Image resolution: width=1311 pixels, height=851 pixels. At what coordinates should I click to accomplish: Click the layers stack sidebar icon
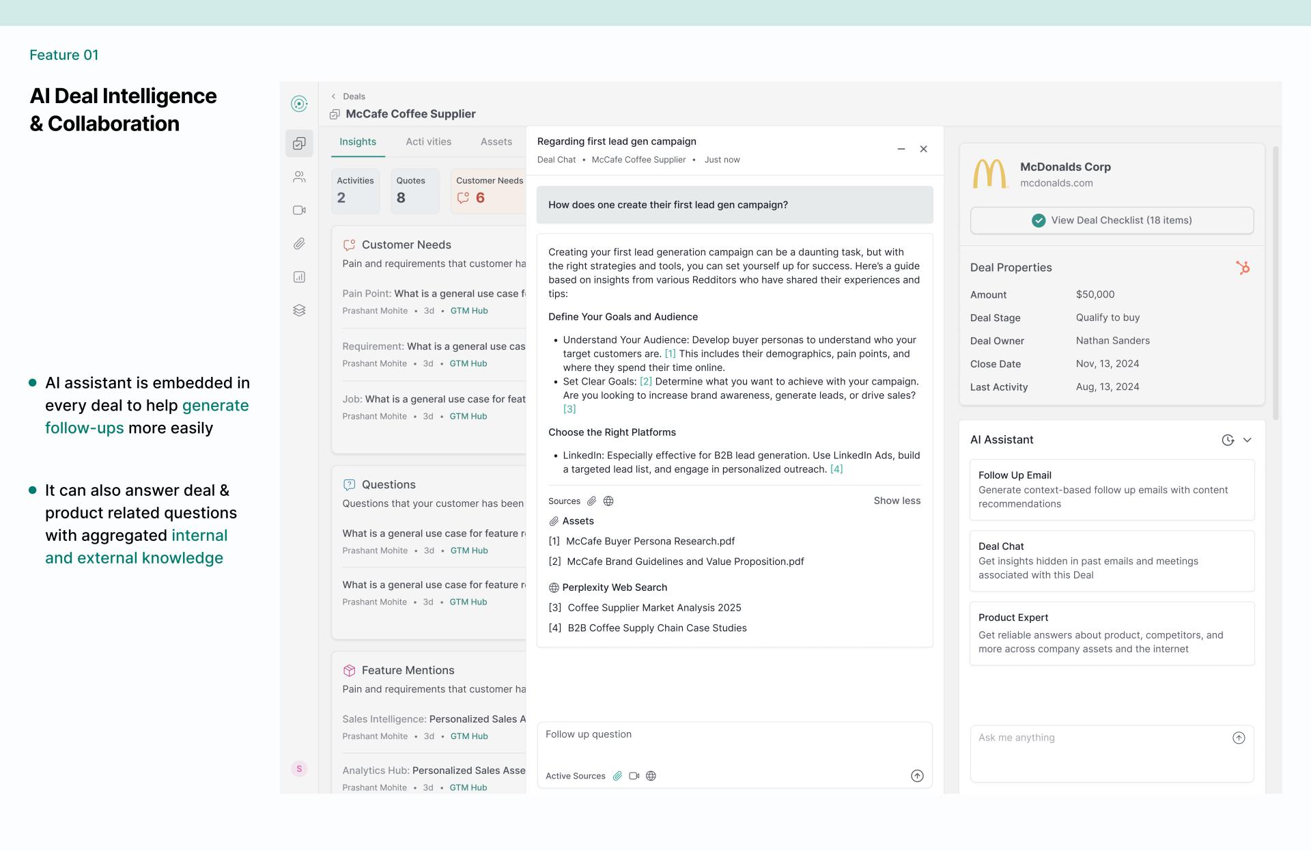[x=299, y=310]
